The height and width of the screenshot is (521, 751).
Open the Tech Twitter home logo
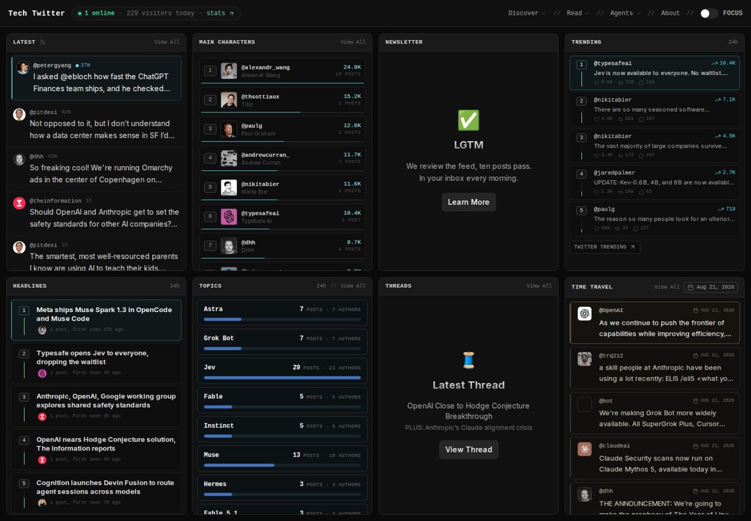click(36, 13)
